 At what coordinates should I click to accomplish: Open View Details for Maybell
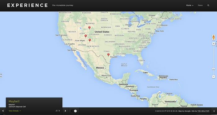15,111
